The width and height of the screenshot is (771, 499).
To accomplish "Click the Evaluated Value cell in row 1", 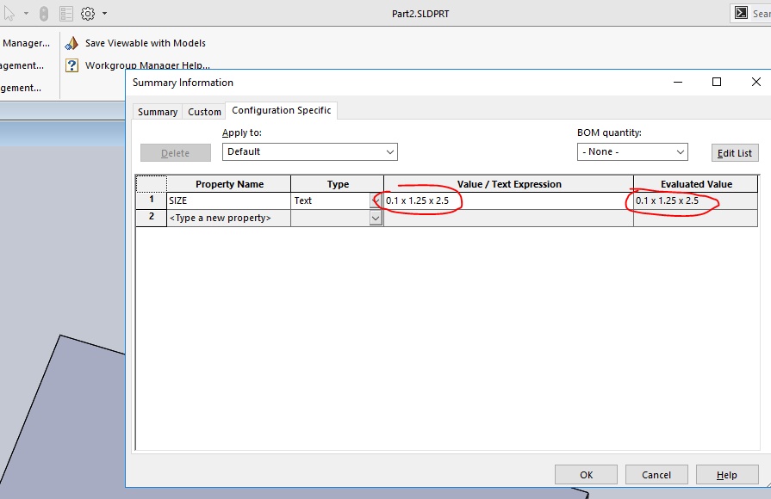I will [x=696, y=200].
